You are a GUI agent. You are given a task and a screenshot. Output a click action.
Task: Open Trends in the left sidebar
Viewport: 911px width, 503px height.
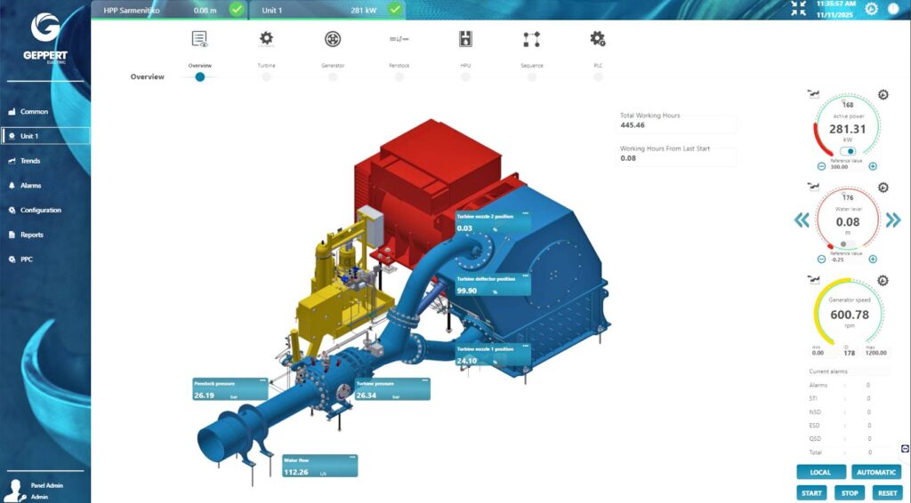click(x=30, y=161)
